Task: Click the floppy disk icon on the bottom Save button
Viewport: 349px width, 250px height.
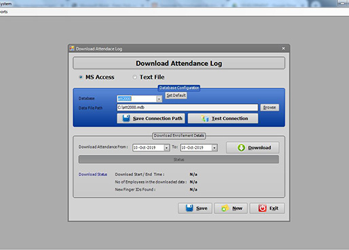Action: [189, 208]
